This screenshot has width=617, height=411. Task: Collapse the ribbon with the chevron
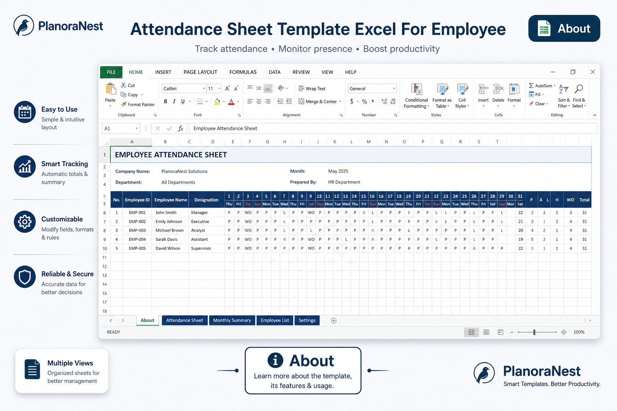tap(595, 115)
